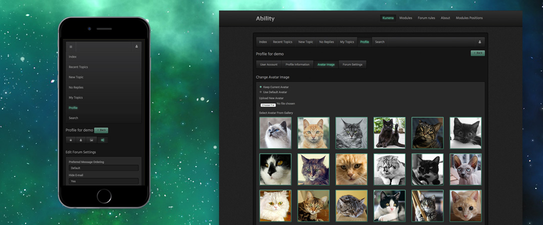This screenshot has width=543, height=225.
Task: Select the hairless sphynx cat avatar
Action: coord(466,169)
